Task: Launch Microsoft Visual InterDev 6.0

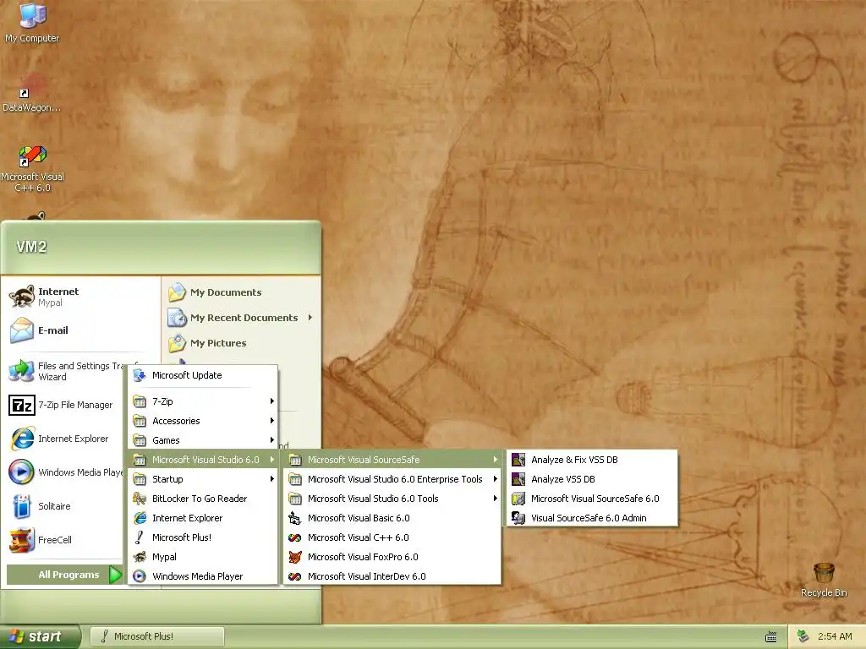Action: (392, 576)
